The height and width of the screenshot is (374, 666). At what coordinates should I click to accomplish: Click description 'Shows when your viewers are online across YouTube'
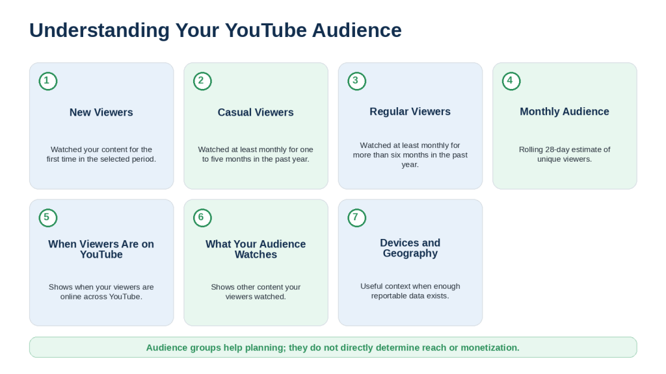101,292
